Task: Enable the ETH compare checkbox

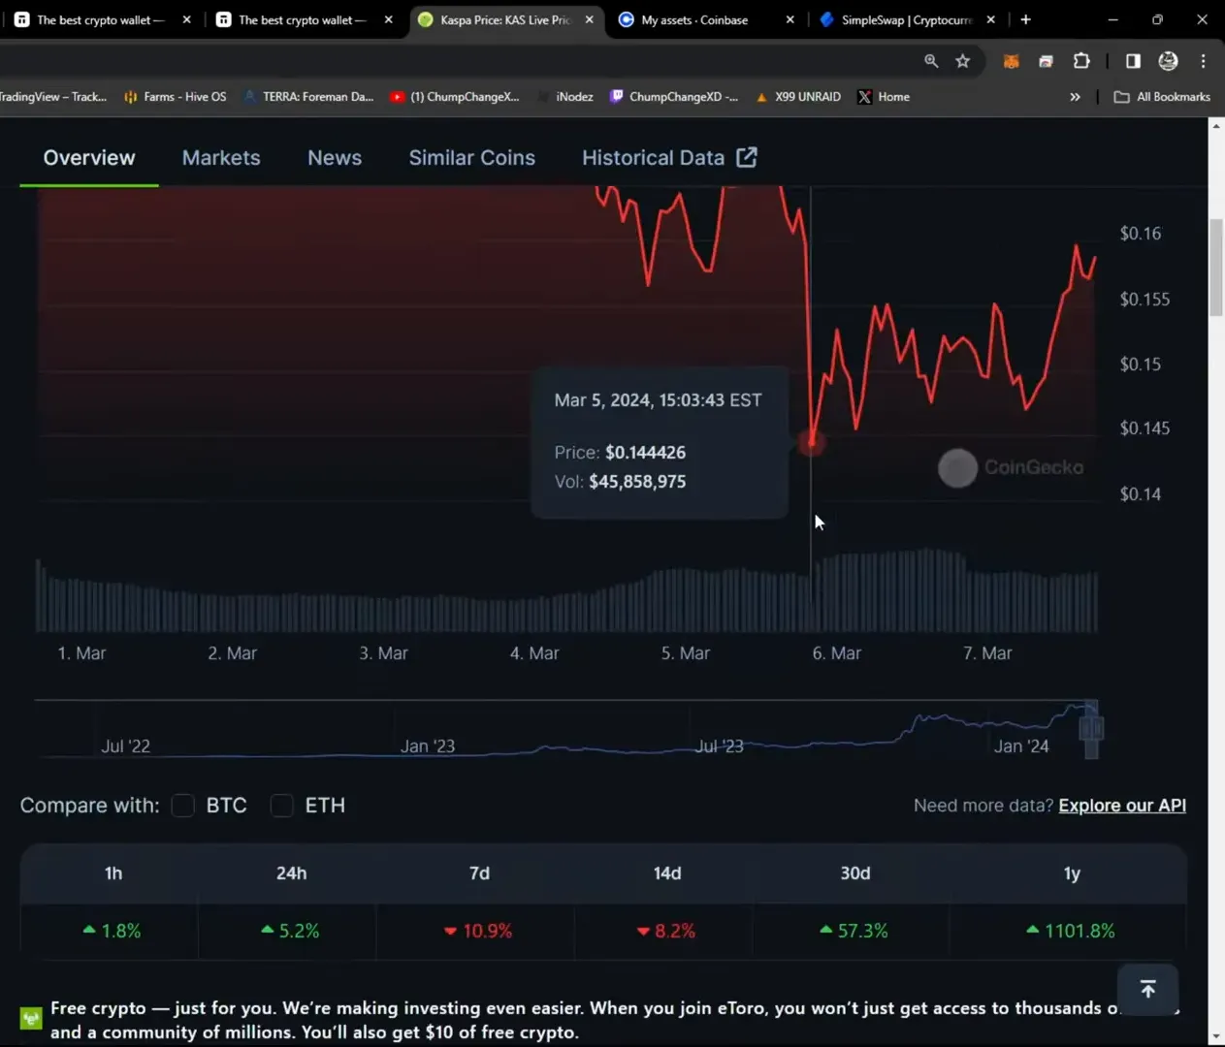Action: (282, 806)
